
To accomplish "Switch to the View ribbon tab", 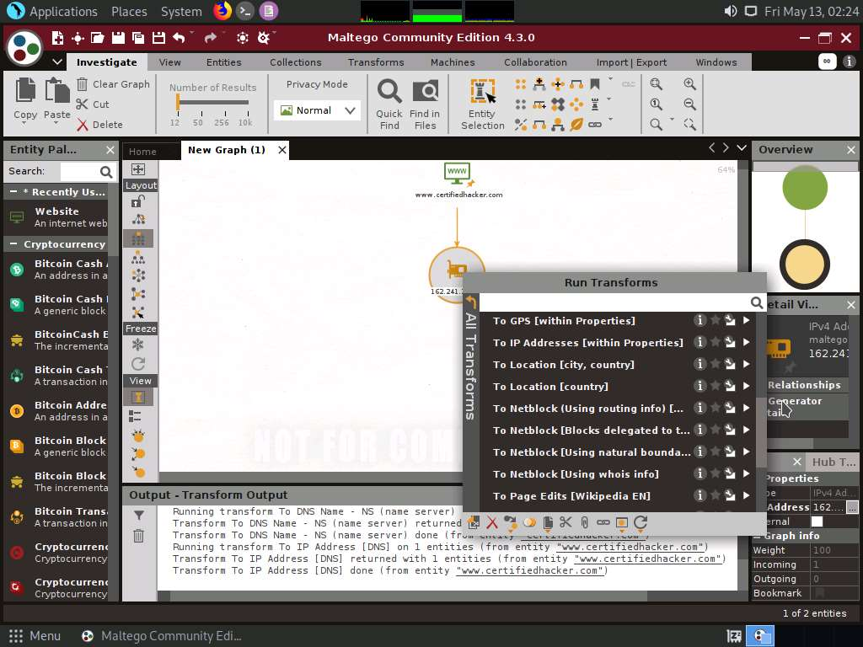I will pos(169,62).
